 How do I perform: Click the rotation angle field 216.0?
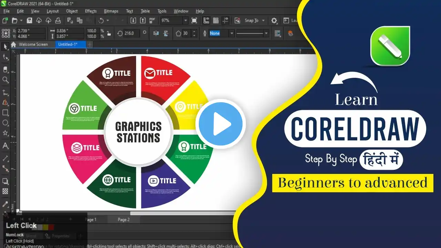coord(131,33)
